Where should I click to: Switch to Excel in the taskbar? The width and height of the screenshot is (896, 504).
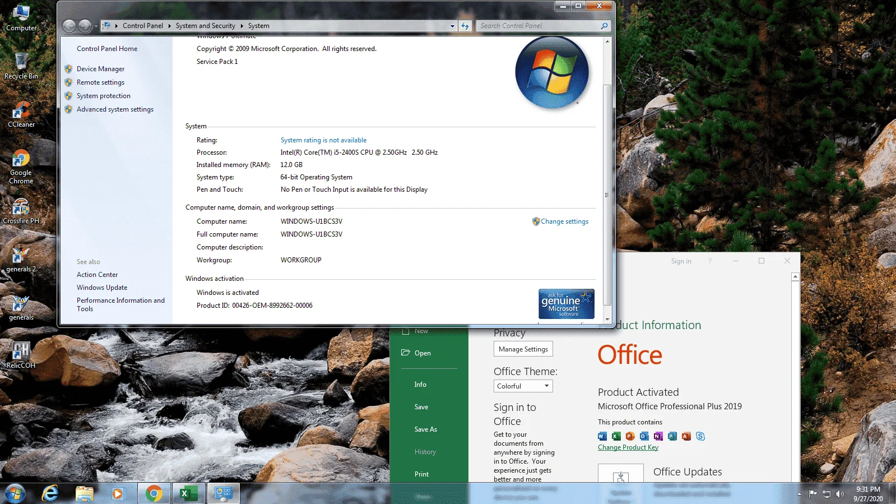(x=188, y=493)
